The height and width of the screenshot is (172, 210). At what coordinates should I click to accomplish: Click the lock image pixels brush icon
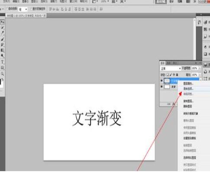[171, 75]
